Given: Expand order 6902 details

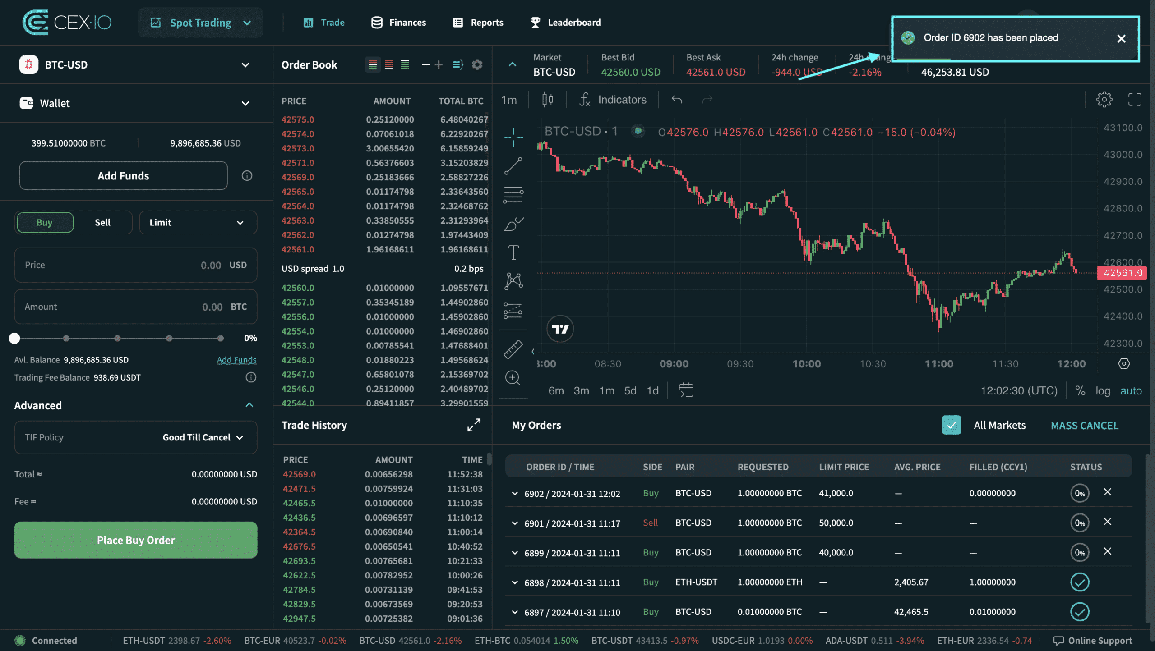Looking at the screenshot, I should 514,493.
